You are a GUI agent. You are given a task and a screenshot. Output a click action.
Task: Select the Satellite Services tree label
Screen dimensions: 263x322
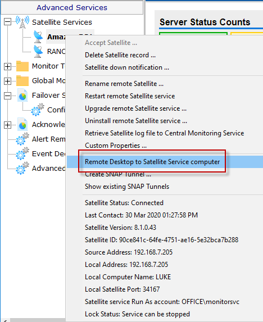coord(62,22)
